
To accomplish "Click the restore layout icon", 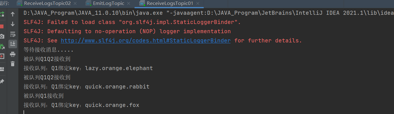I will coord(2,69).
